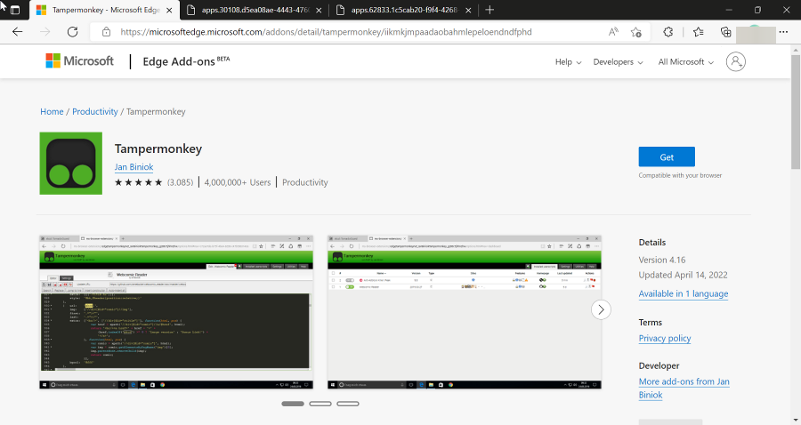This screenshot has width=801, height=425.
Task: Open Available in 1 language link
Action: coord(683,293)
